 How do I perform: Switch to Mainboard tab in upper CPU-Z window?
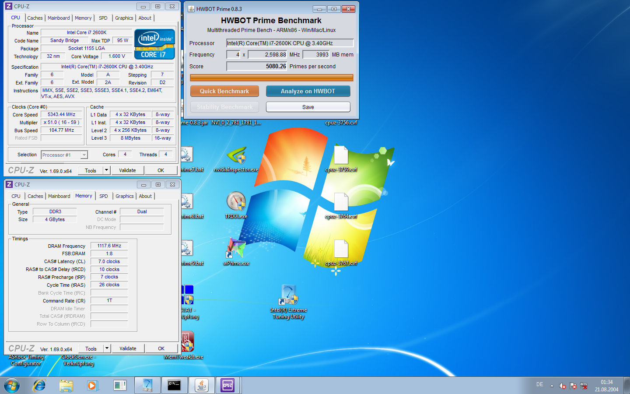59,18
